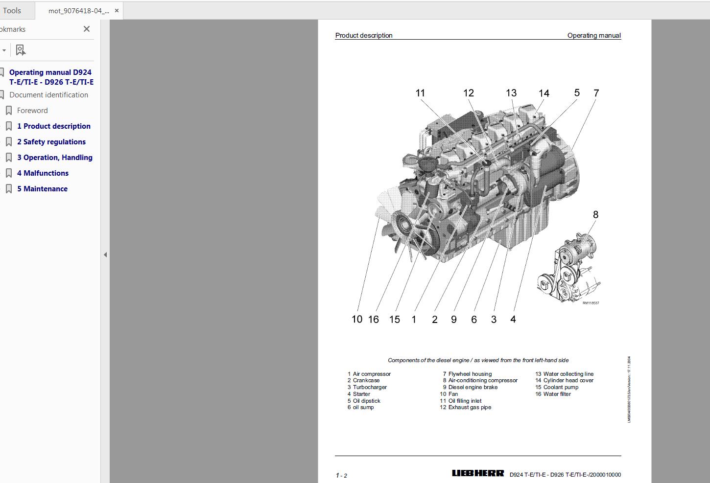Close the mot_9076418-04 document tab
The image size is (710, 483).
[117, 10]
